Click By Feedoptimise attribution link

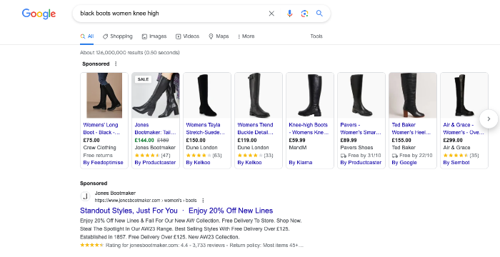103,163
